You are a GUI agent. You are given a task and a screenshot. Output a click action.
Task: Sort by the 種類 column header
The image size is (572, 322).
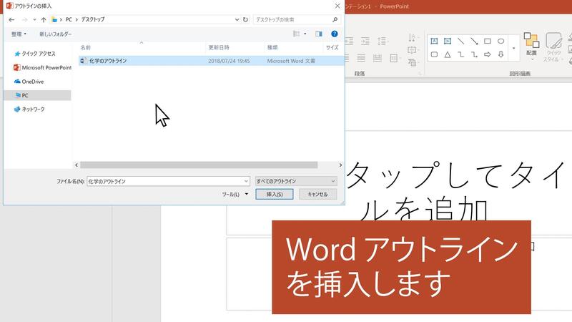(272, 47)
